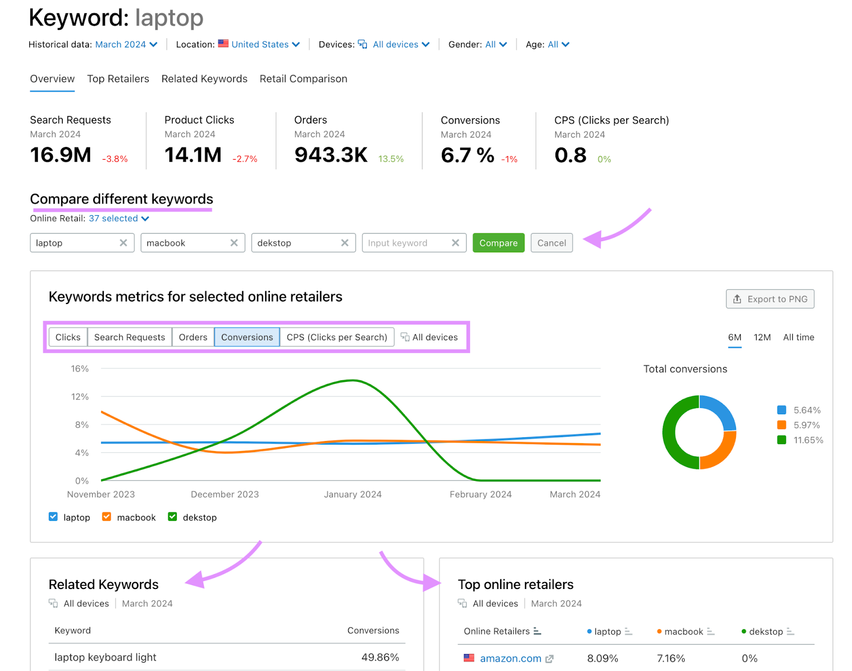Toggle the laptop series checkbox
The width and height of the screenshot is (852, 671).
coord(53,517)
